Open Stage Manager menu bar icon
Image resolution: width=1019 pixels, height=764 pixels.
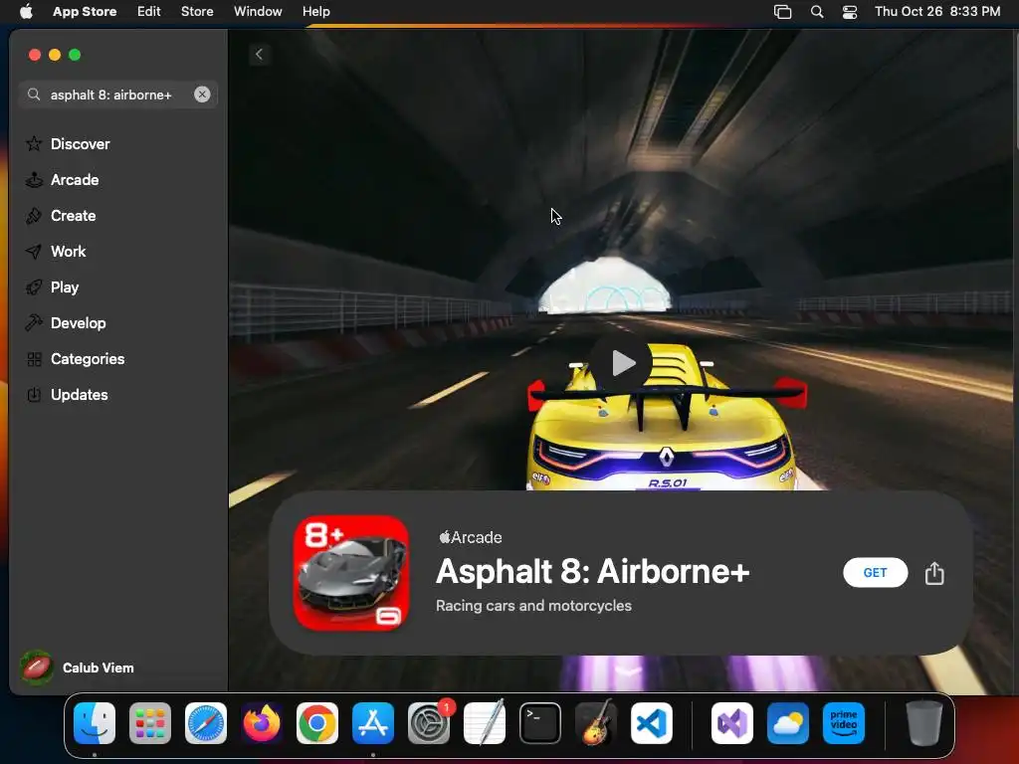[782, 12]
